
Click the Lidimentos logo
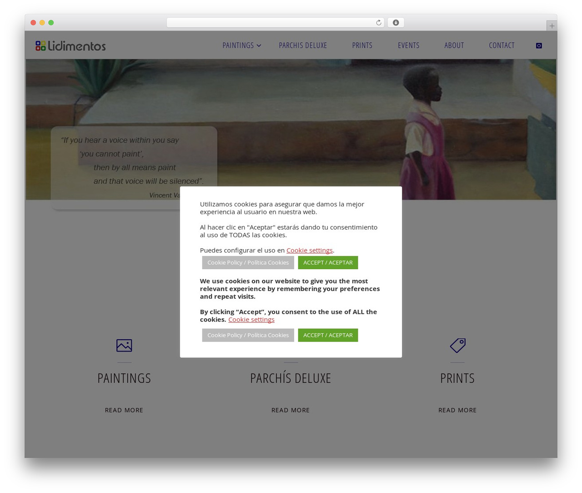pyautogui.click(x=70, y=45)
